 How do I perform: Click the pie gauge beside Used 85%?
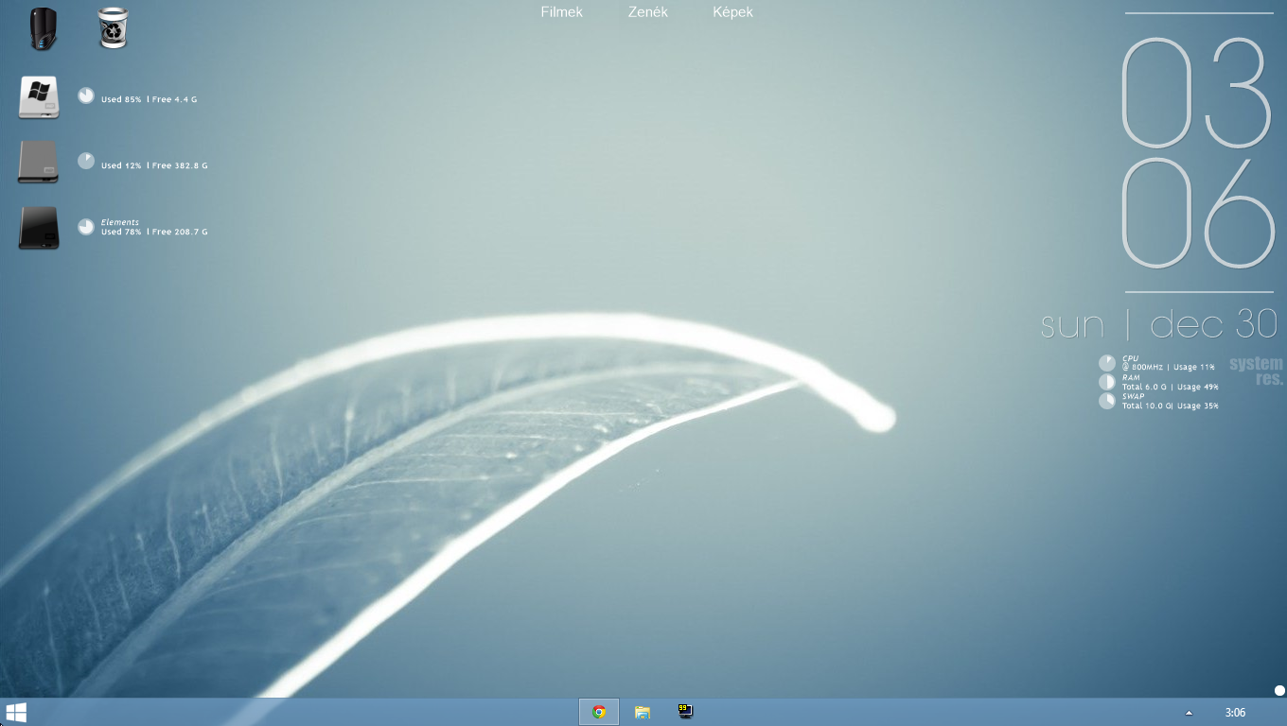(x=86, y=95)
